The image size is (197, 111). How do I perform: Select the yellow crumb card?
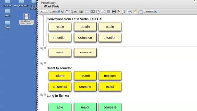coord(85,76)
